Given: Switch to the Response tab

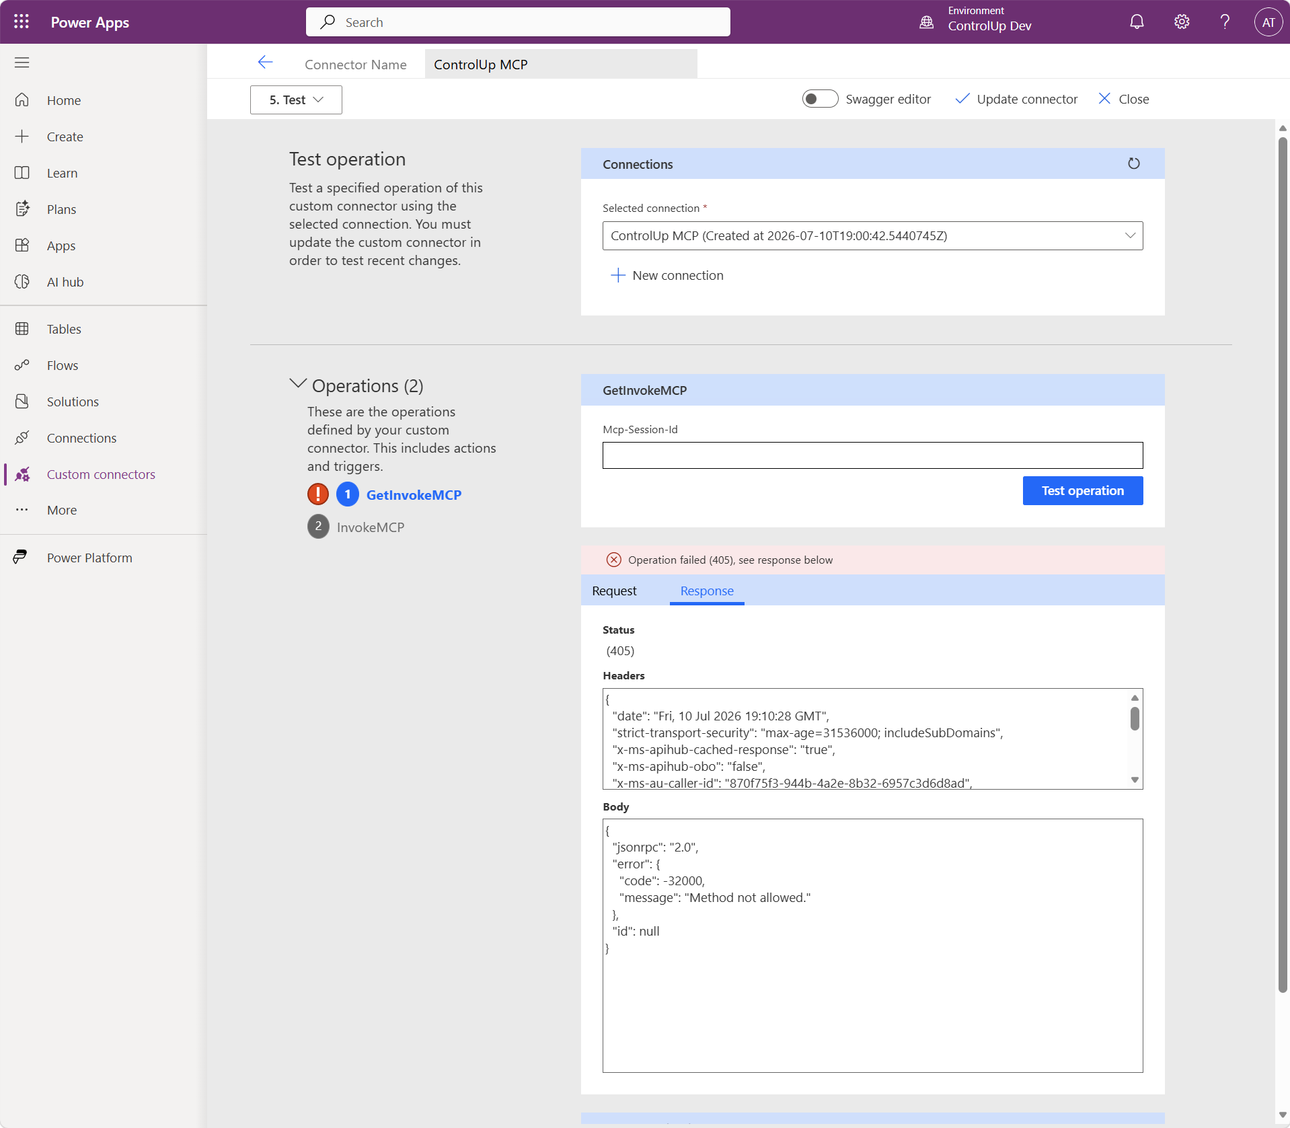Looking at the screenshot, I should coord(707,591).
